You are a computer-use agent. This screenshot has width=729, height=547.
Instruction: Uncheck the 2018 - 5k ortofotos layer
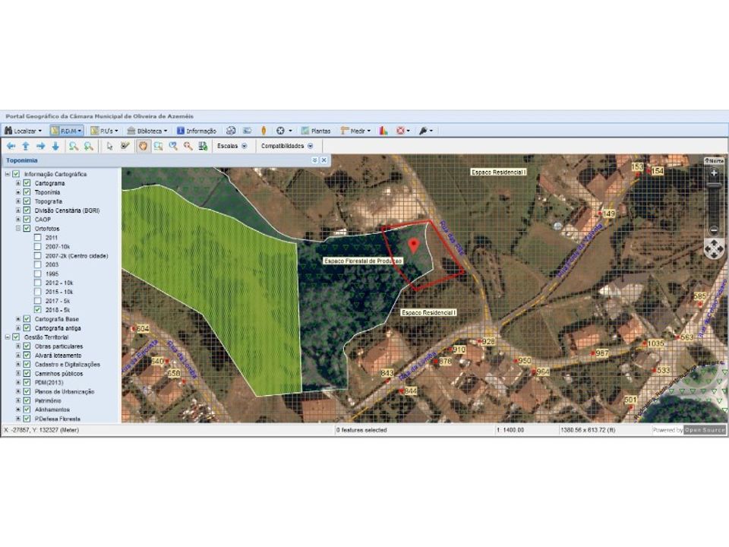[x=38, y=310]
